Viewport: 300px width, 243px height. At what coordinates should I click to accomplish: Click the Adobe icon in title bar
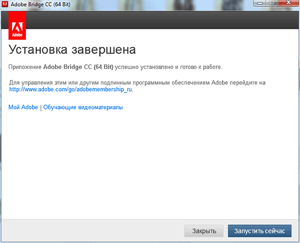5,4
